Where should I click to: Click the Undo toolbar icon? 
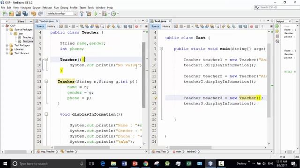34,14
